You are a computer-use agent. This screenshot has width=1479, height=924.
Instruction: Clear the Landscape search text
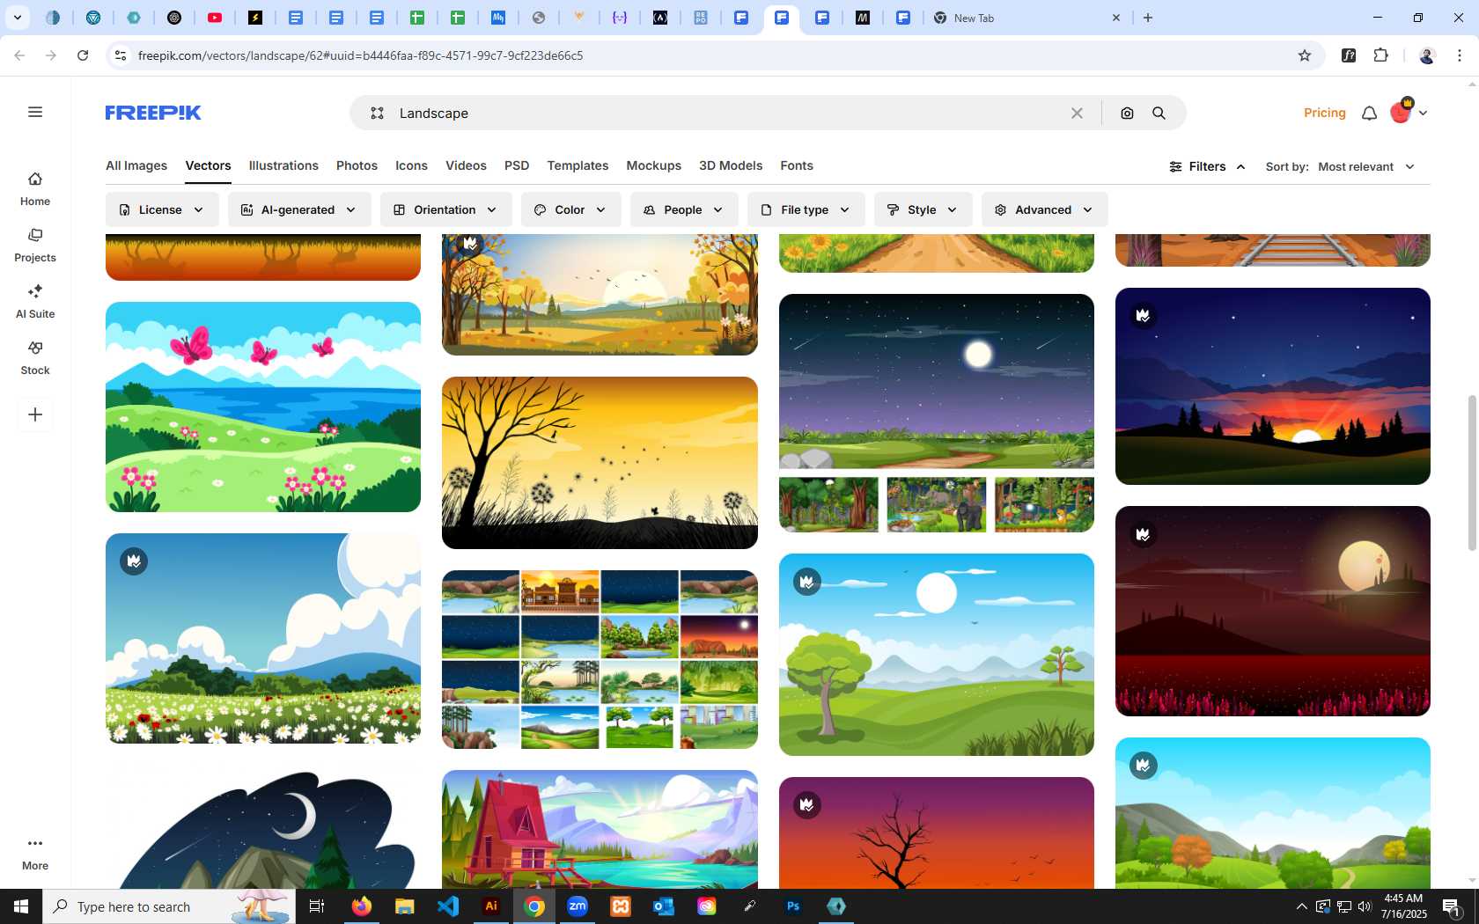click(1077, 113)
